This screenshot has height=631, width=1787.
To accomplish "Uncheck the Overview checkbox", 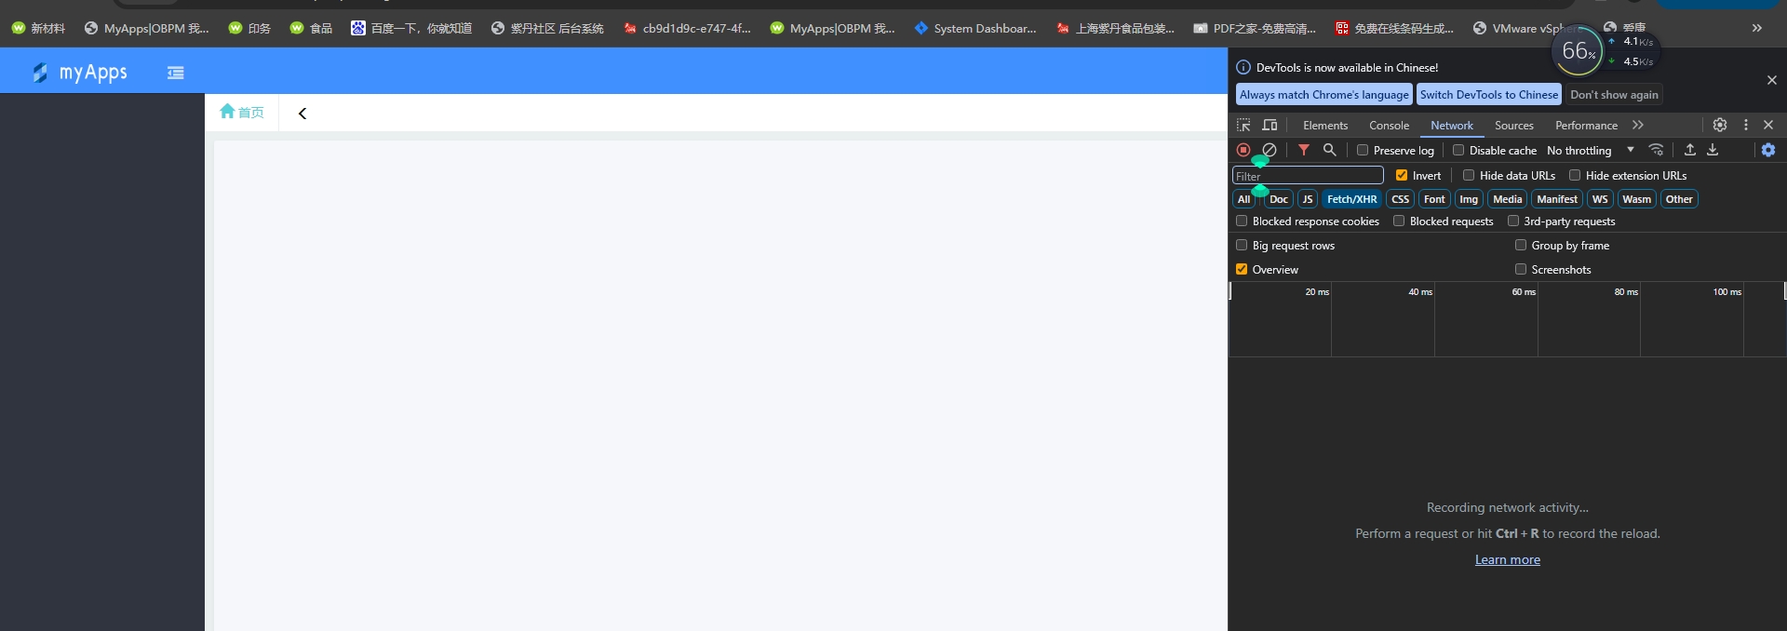I will [1242, 269].
